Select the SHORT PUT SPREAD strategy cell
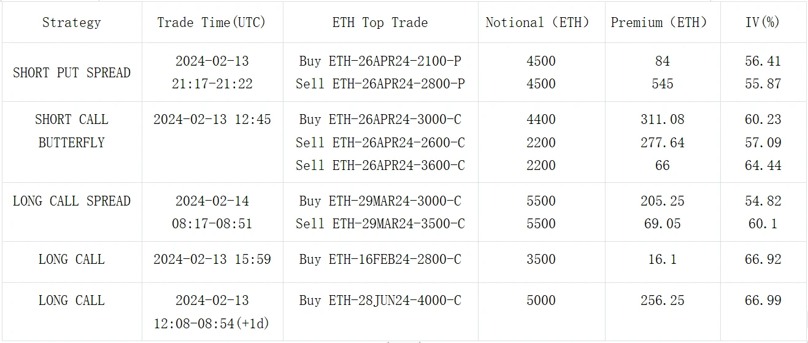This screenshot has height=343, width=808. 71,72
